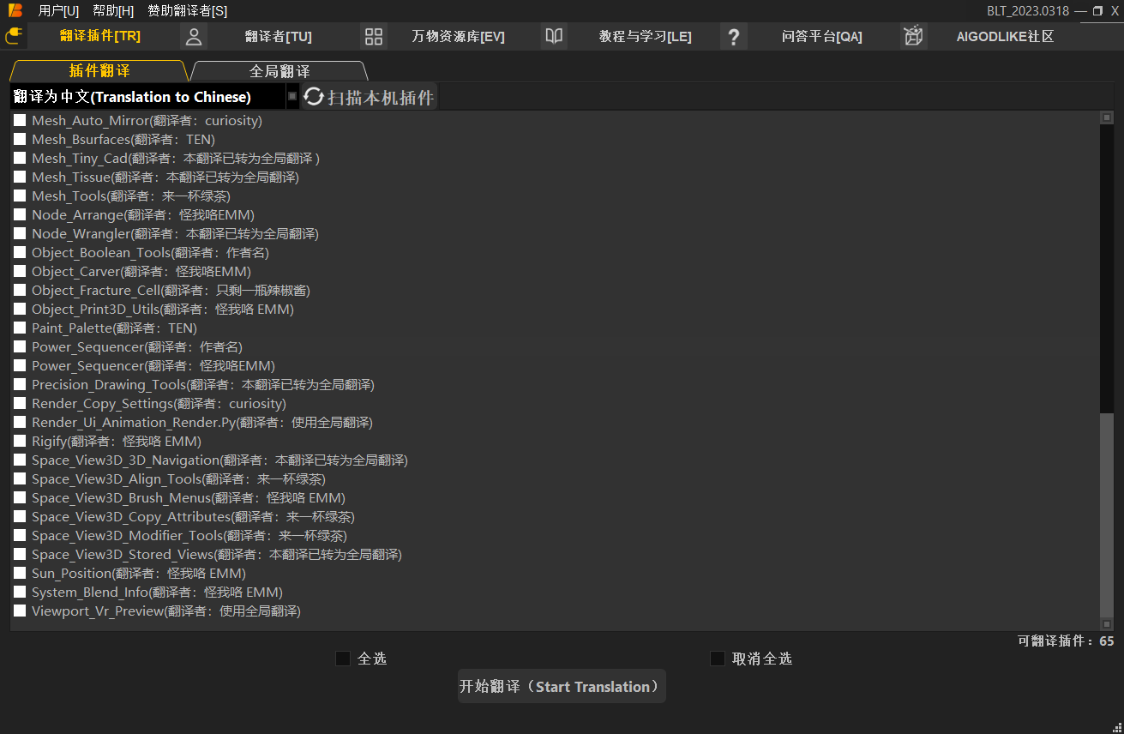The width and height of the screenshot is (1124, 734).
Task: Click Space_View3D_Stored_Views row text
Action: click(217, 554)
